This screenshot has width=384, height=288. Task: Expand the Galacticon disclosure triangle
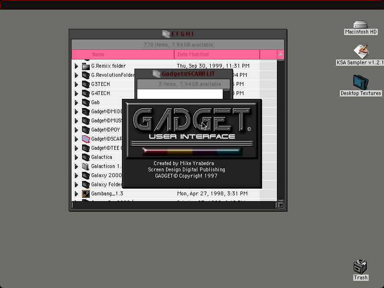76,166
